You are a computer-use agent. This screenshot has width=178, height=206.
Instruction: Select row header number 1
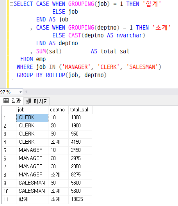click(9, 118)
